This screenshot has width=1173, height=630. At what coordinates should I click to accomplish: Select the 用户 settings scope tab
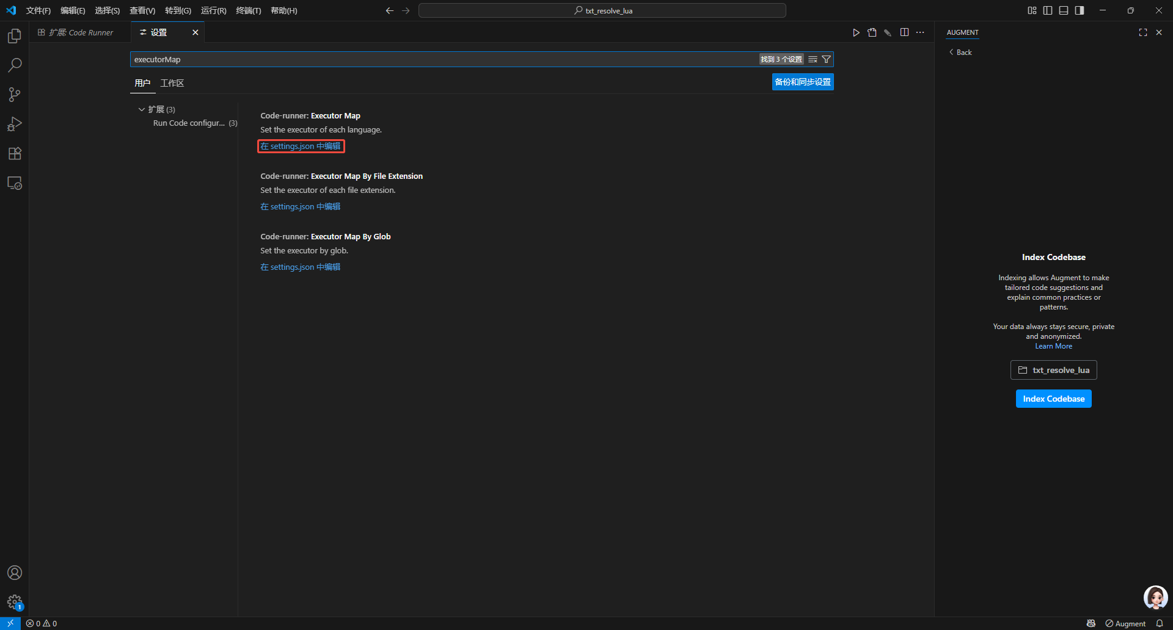click(142, 83)
